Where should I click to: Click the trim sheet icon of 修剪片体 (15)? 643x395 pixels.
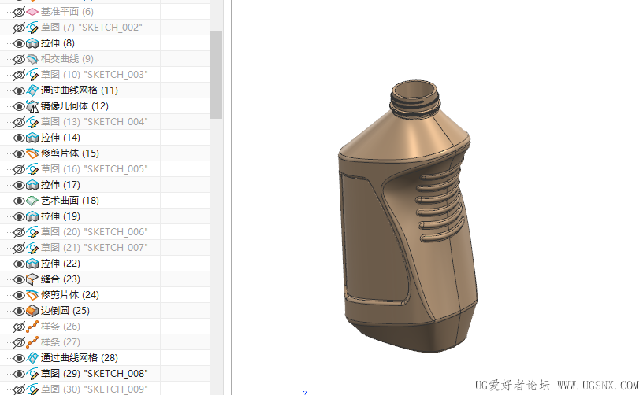32,153
